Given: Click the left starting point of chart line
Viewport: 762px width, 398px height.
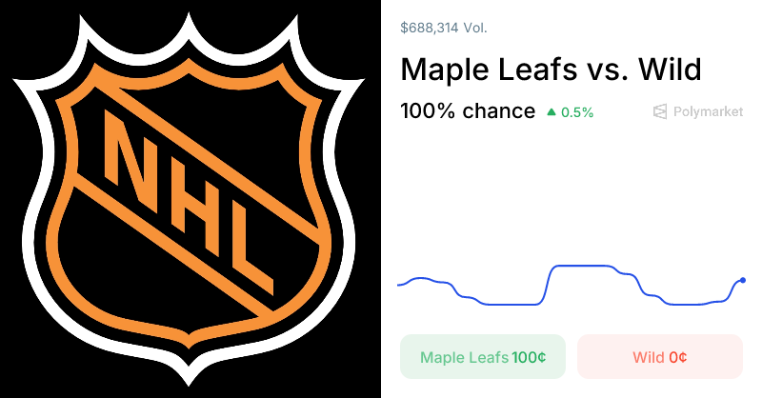Looking at the screenshot, I should point(398,285).
